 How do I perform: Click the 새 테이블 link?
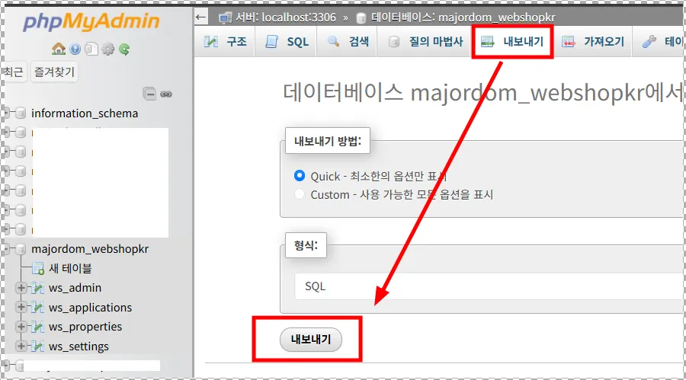(x=70, y=269)
